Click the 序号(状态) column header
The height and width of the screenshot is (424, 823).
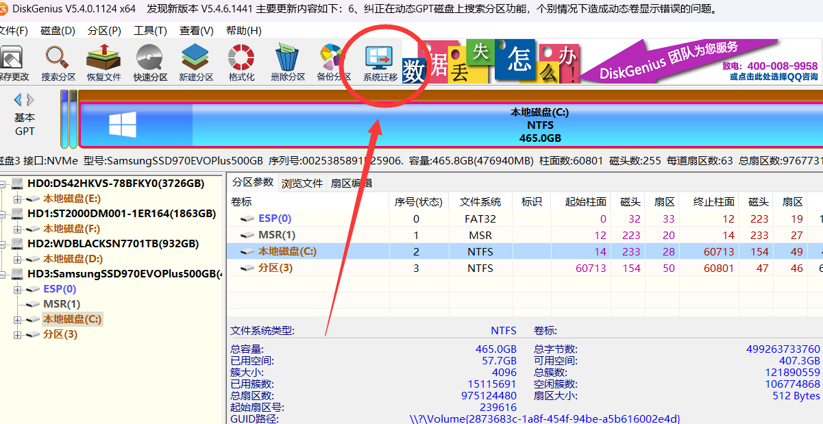(419, 202)
